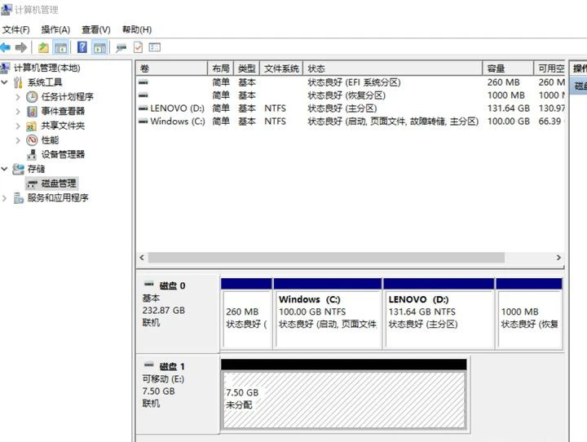587x442 pixels.
Task: Sort by the 文件系统 column header
Action: click(281, 69)
